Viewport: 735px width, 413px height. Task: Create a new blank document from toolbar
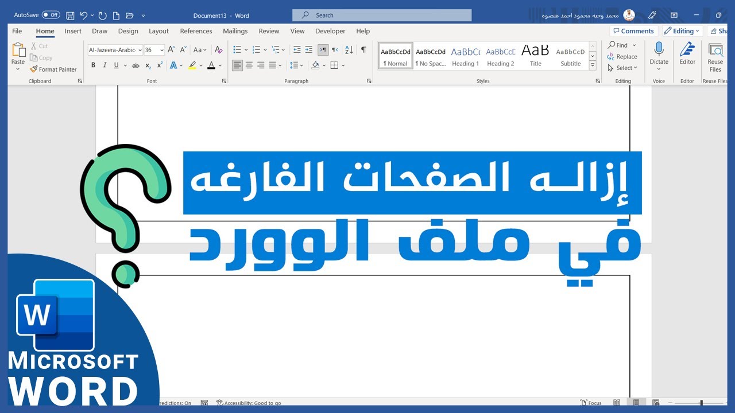click(116, 15)
